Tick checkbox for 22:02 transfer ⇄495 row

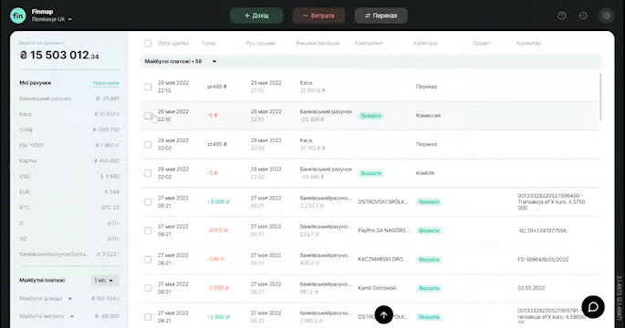[148, 144]
